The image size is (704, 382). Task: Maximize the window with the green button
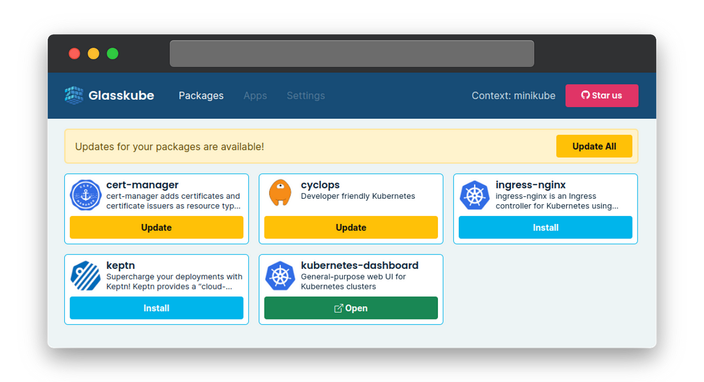tap(113, 53)
